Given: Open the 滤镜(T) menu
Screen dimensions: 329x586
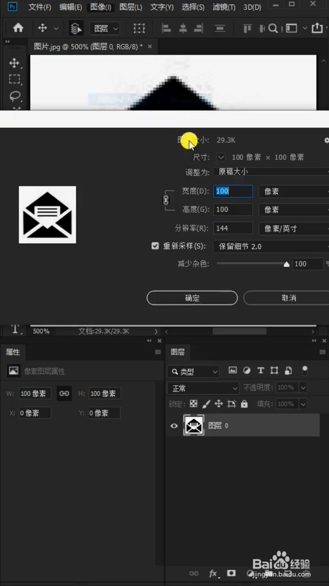Looking at the screenshot, I should pyautogui.click(x=224, y=7).
